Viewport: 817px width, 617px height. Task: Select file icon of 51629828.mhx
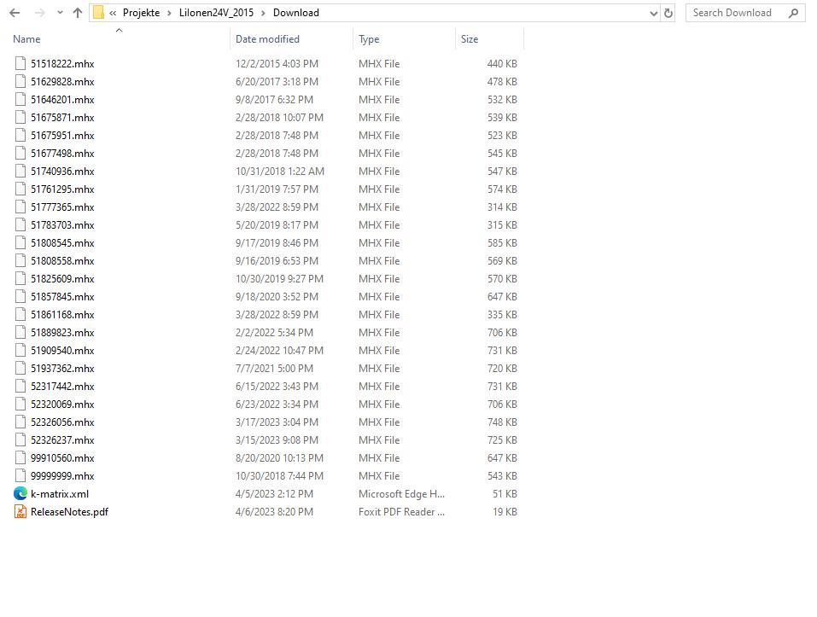[20, 81]
